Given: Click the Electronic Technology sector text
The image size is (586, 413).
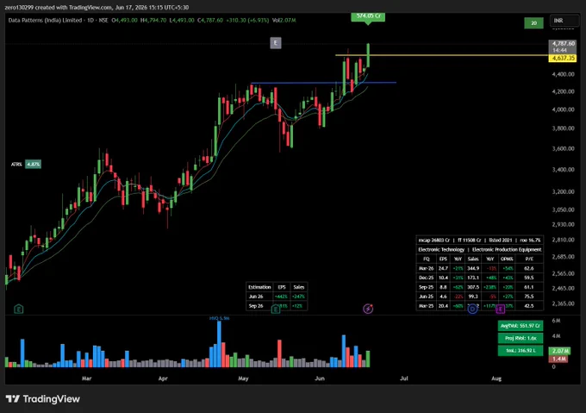Looking at the screenshot, I should pos(441,249).
